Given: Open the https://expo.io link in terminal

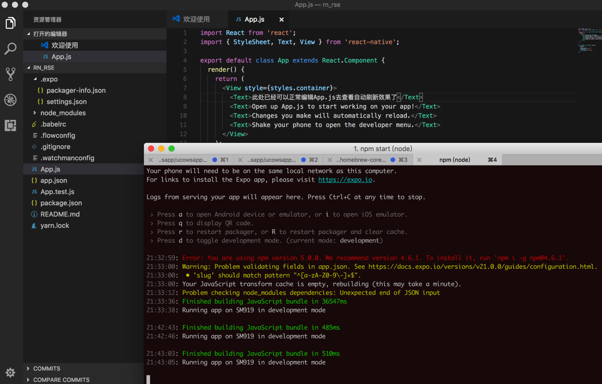Looking at the screenshot, I should click(345, 180).
